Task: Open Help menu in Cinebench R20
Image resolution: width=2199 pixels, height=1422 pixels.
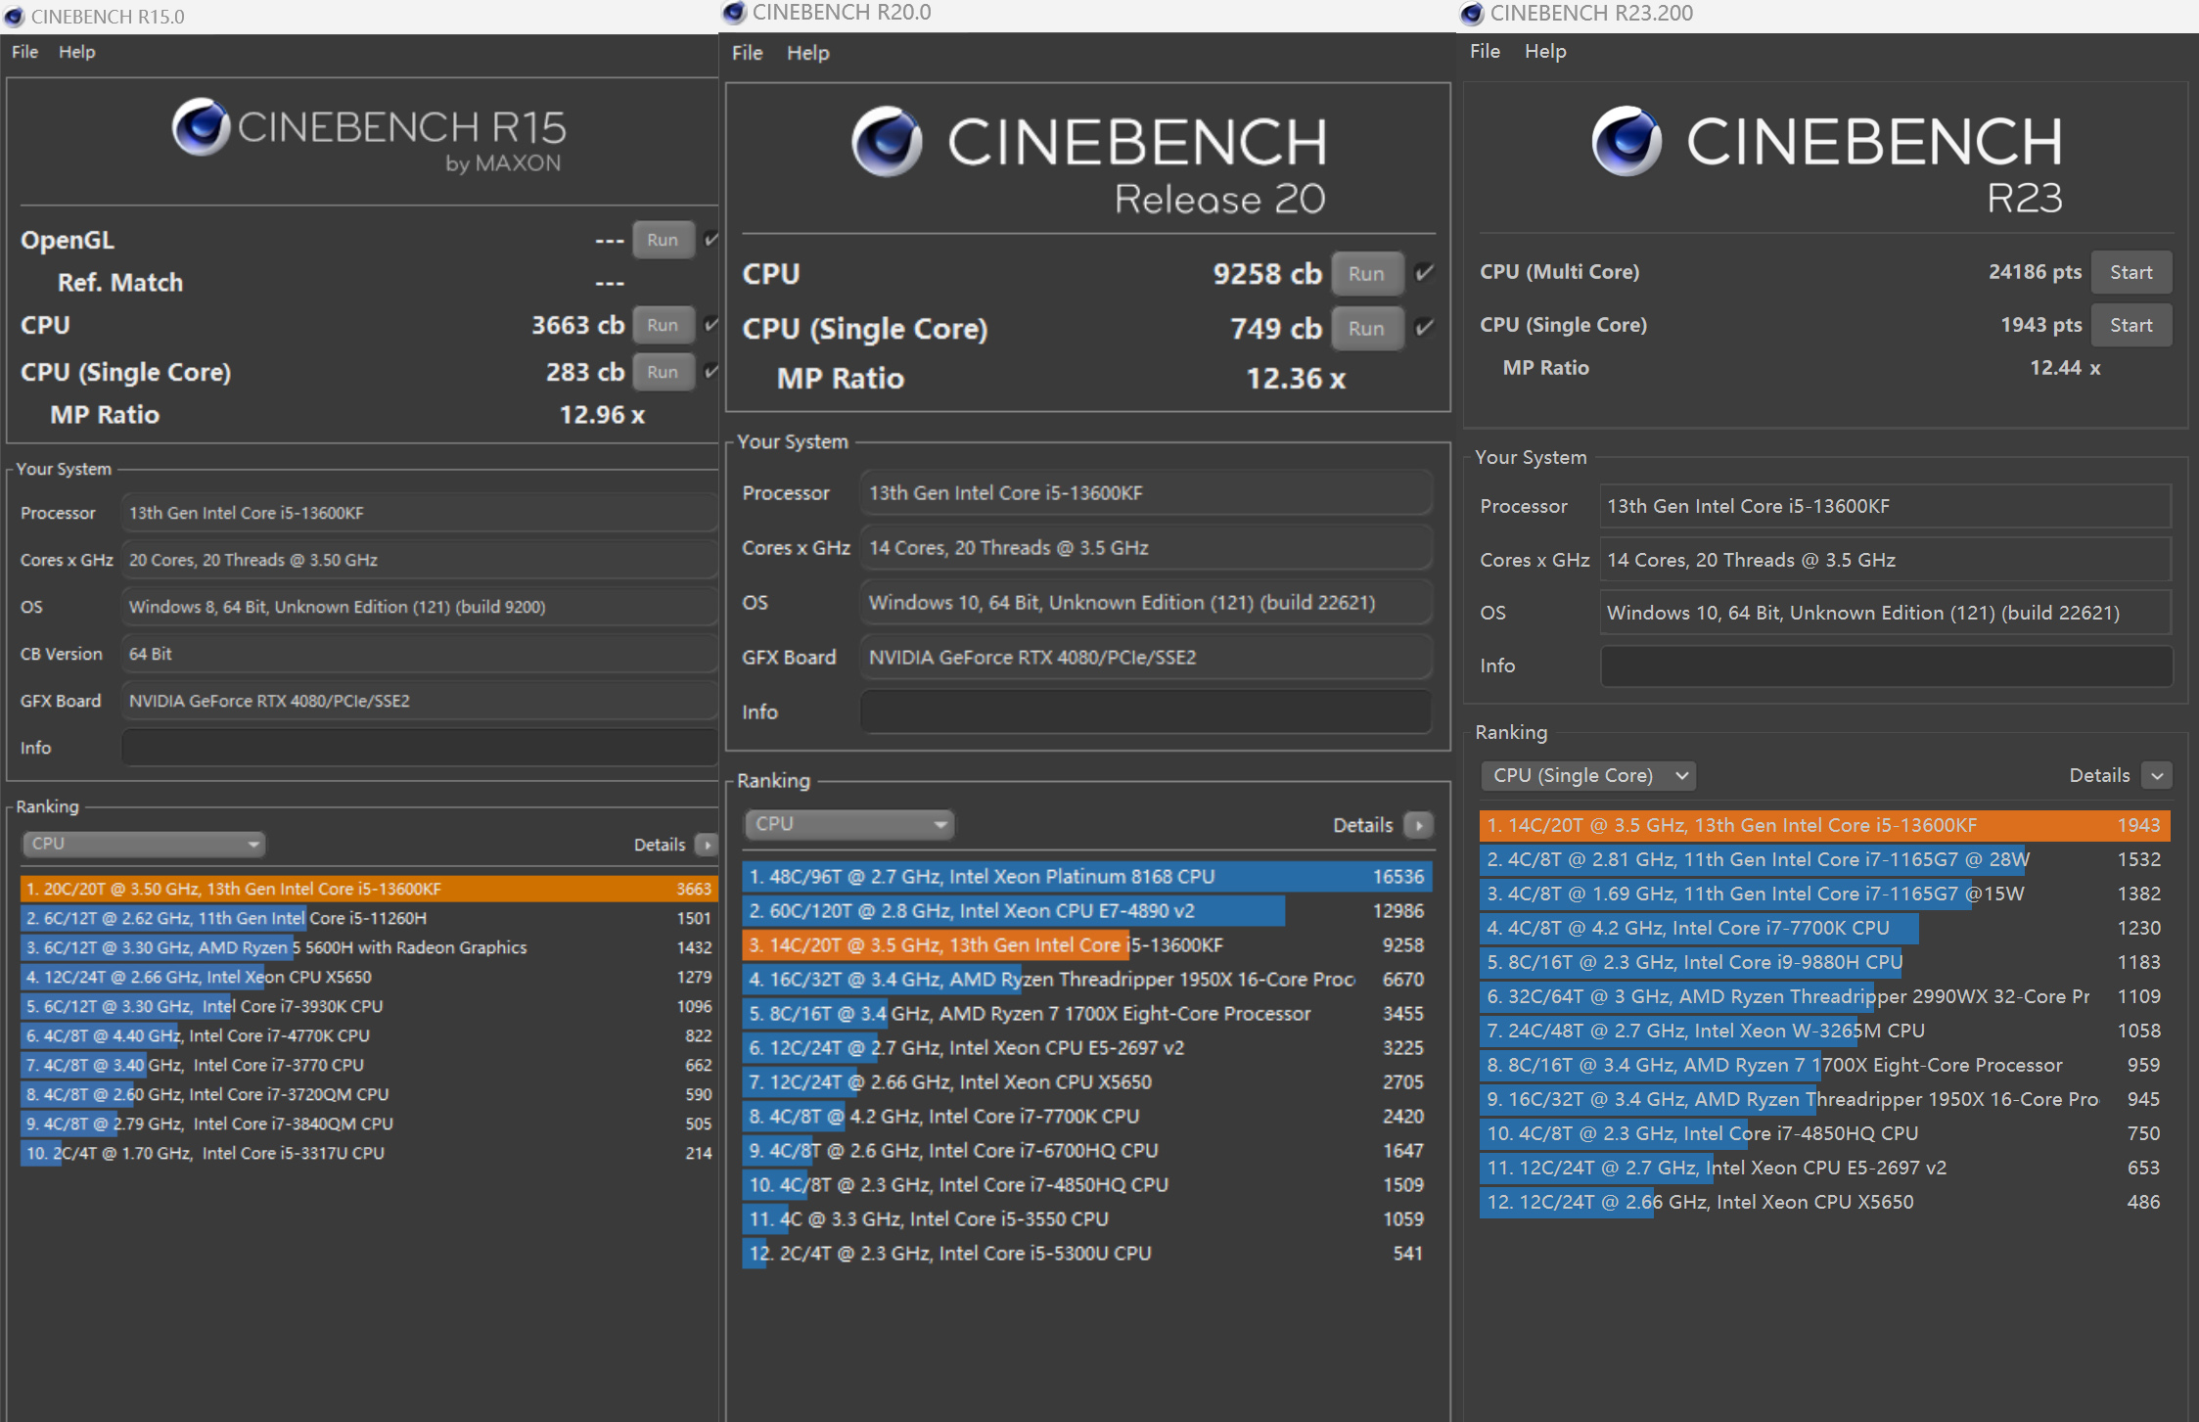Action: [808, 53]
